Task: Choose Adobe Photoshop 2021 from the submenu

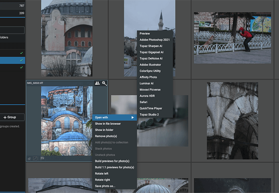Action: [155, 40]
